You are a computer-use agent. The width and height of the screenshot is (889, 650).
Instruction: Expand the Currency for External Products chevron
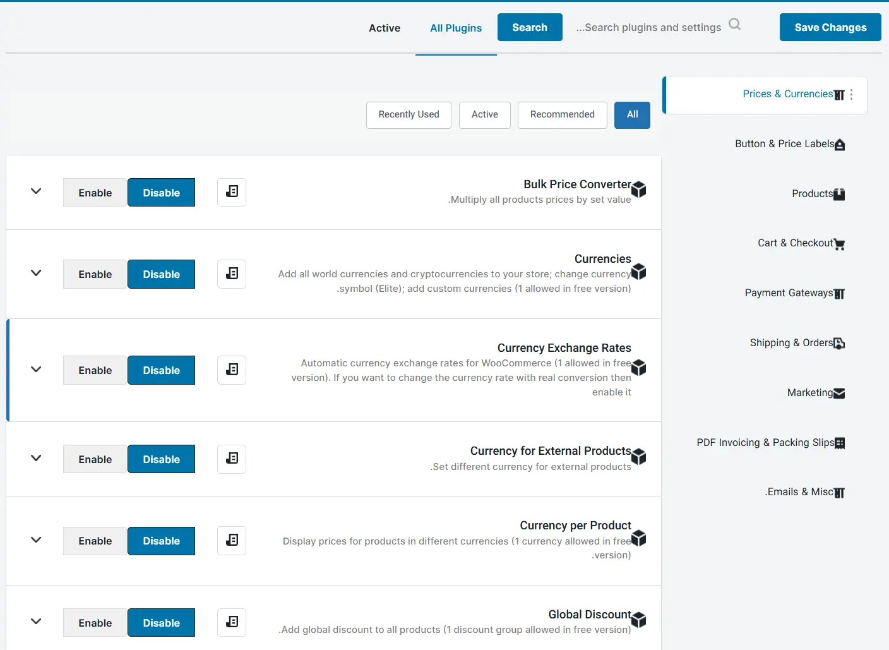tap(36, 458)
